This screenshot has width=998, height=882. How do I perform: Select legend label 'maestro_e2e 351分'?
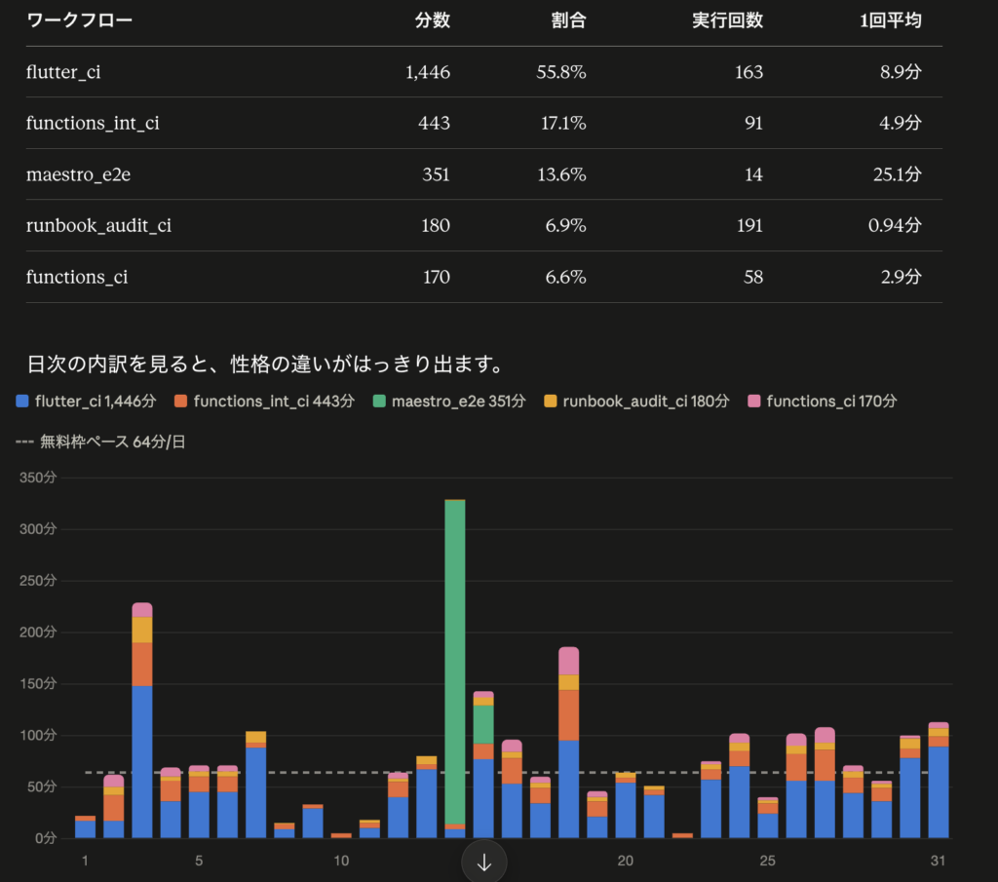click(458, 401)
